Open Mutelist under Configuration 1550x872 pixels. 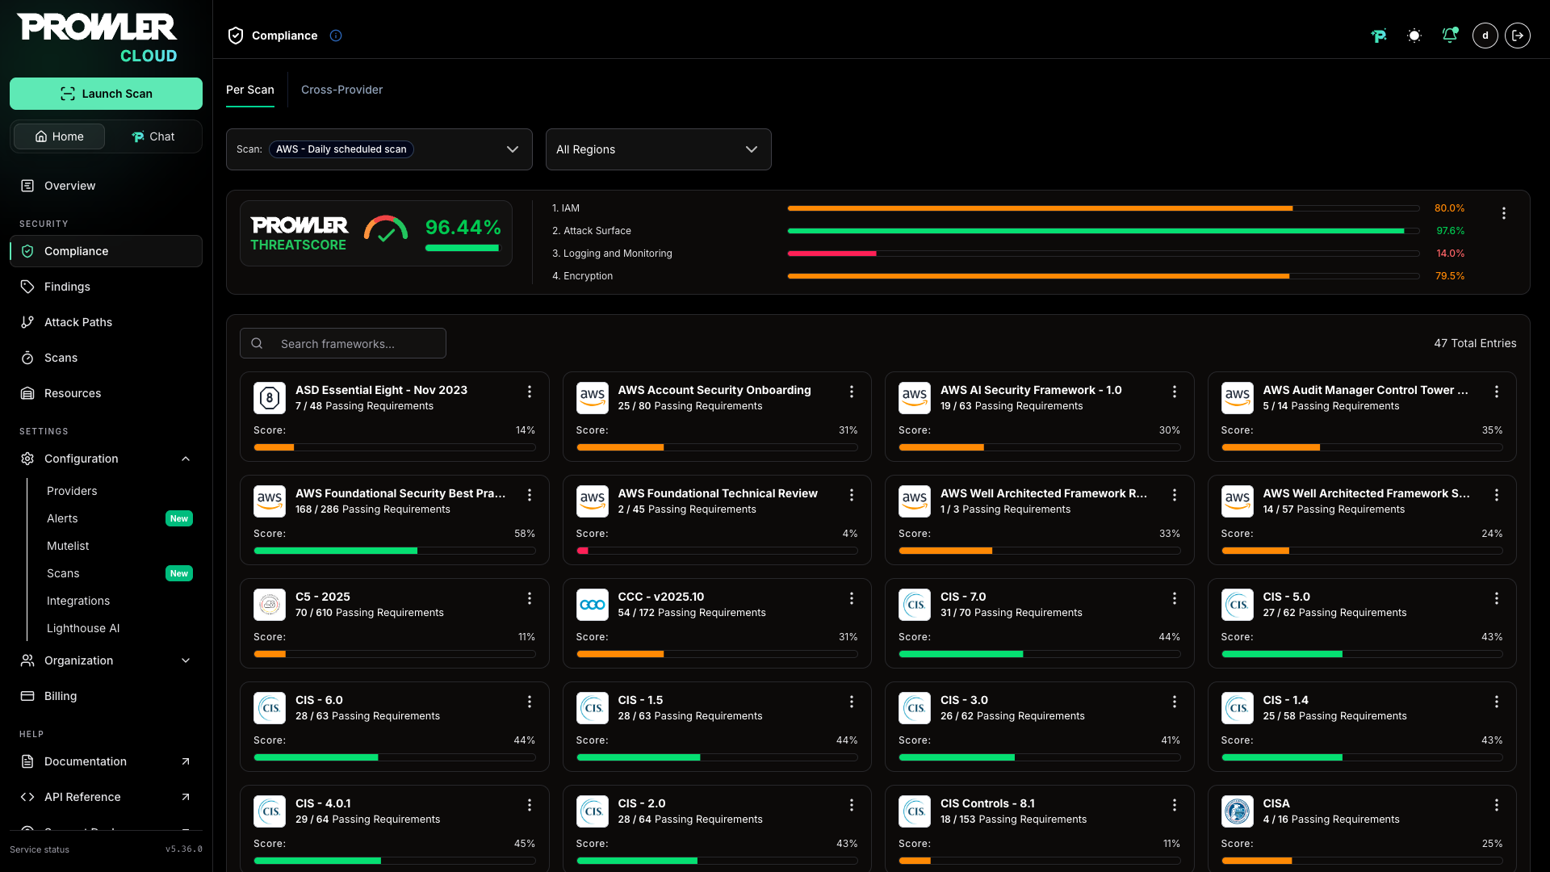(x=68, y=546)
